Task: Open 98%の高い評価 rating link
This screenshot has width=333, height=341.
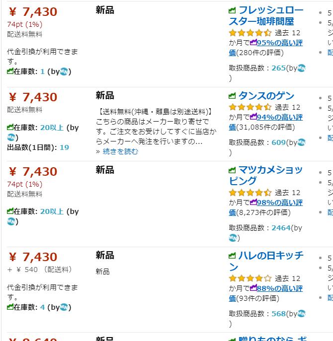Action: [266, 207]
